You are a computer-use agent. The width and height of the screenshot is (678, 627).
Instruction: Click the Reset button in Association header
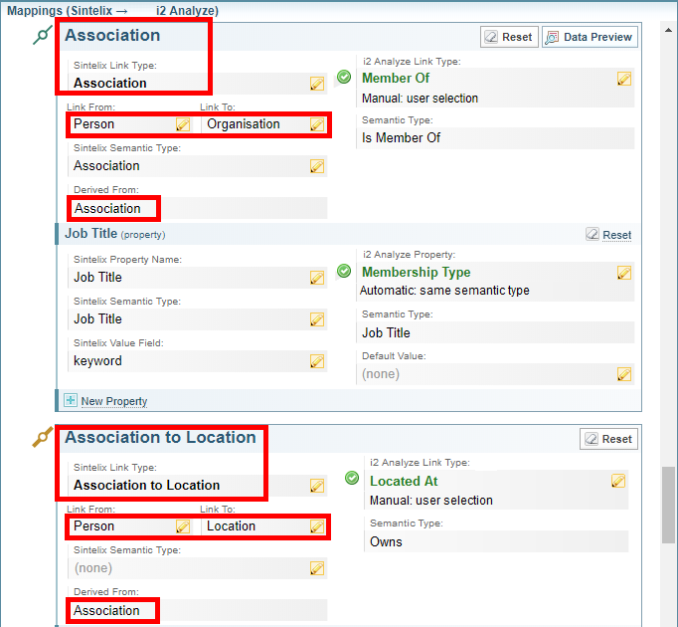point(509,37)
